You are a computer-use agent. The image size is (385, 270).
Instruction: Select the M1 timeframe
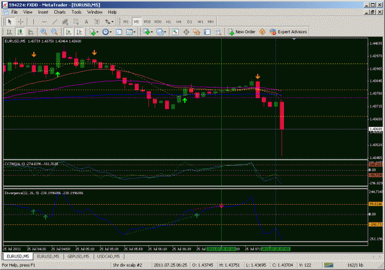[x=126, y=22]
